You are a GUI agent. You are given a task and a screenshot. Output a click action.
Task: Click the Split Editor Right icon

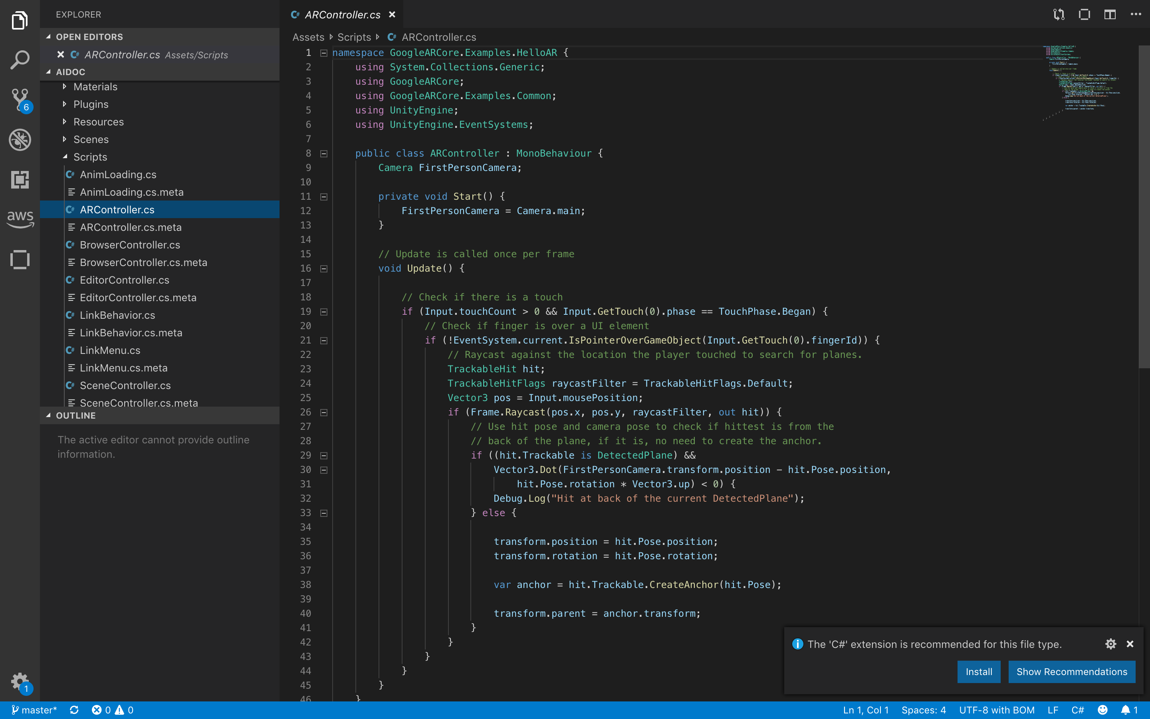[1110, 14]
